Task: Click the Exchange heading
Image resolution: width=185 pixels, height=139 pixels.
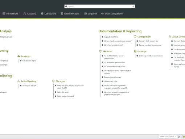Action: click(142, 51)
